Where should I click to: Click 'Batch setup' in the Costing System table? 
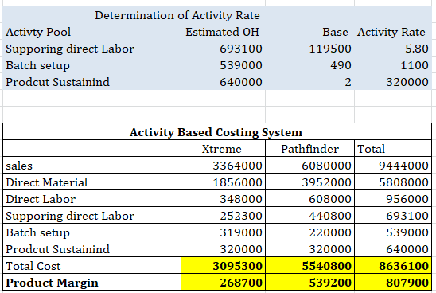pyautogui.click(x=37, y=232)
